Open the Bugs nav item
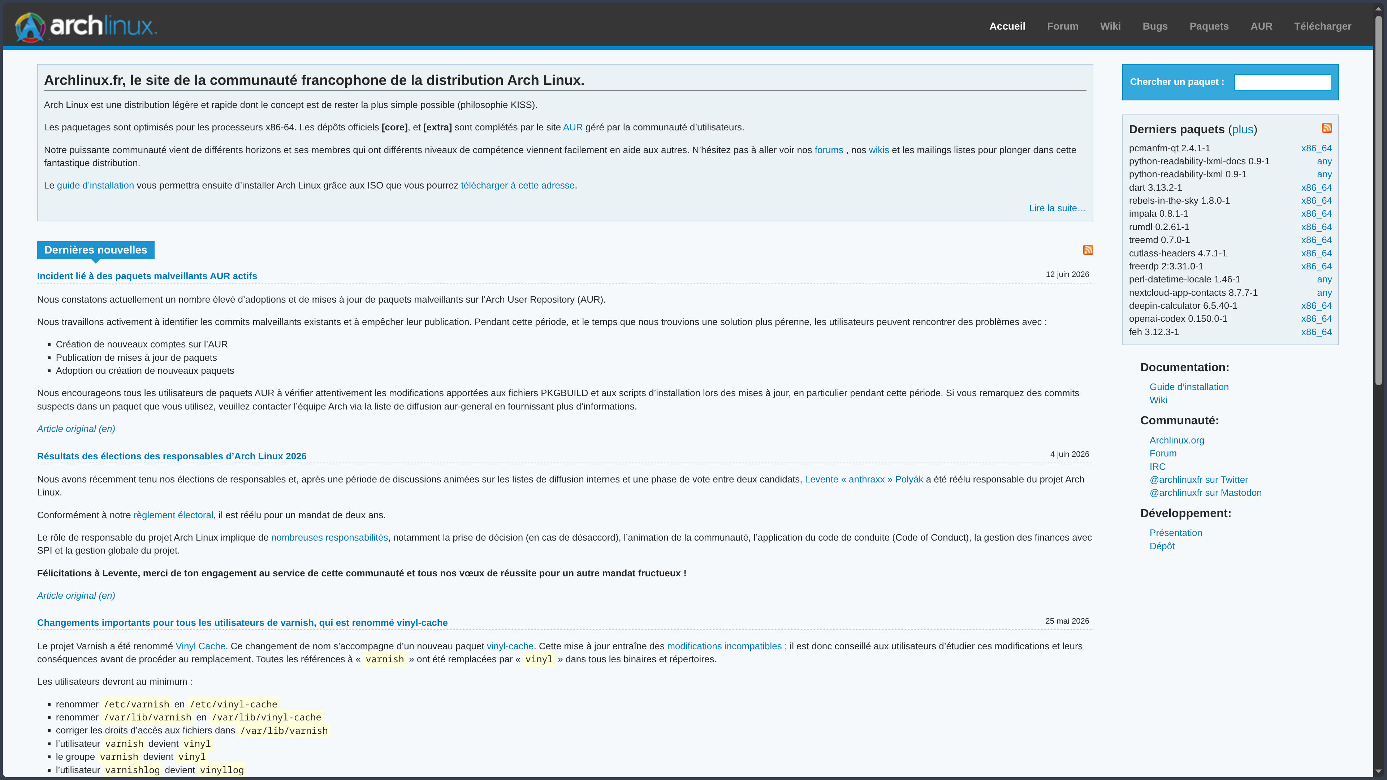This screenshot has height=780, width=1387. coord(1155,26)
